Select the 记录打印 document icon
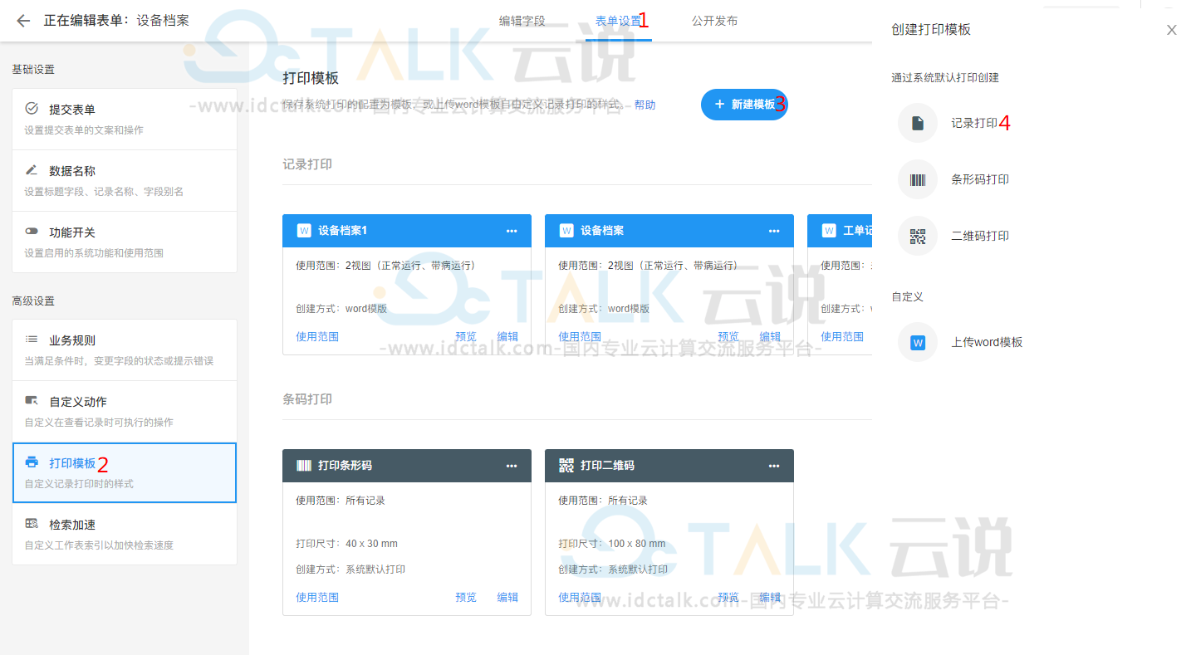This screenshot has height=655, width=1196. [918, 123]
